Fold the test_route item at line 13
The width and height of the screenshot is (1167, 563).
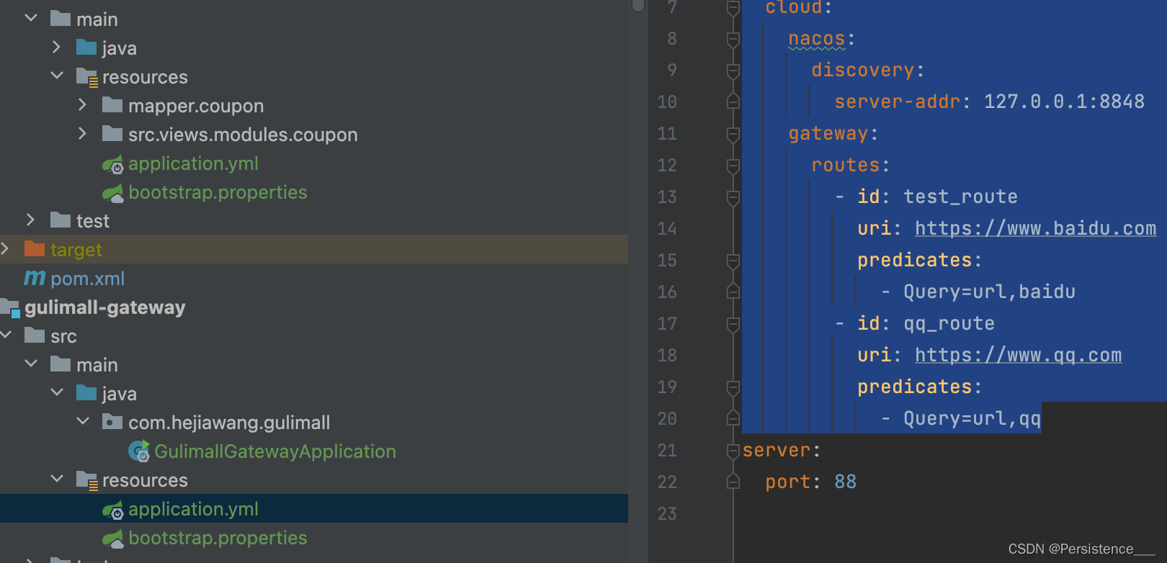pyautogui.click(x=733, y=197)
